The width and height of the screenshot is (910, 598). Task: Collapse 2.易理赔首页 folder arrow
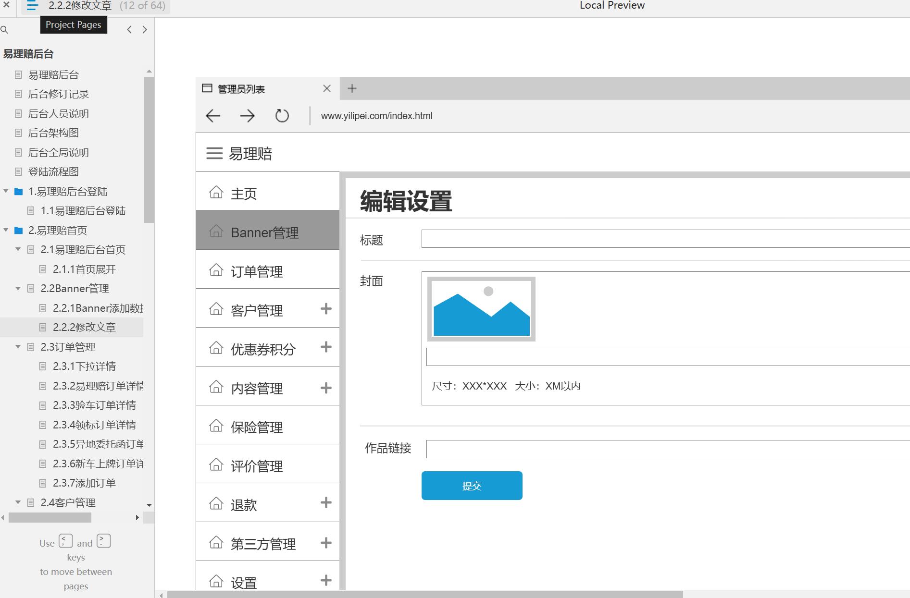click(x=6, y=230)
